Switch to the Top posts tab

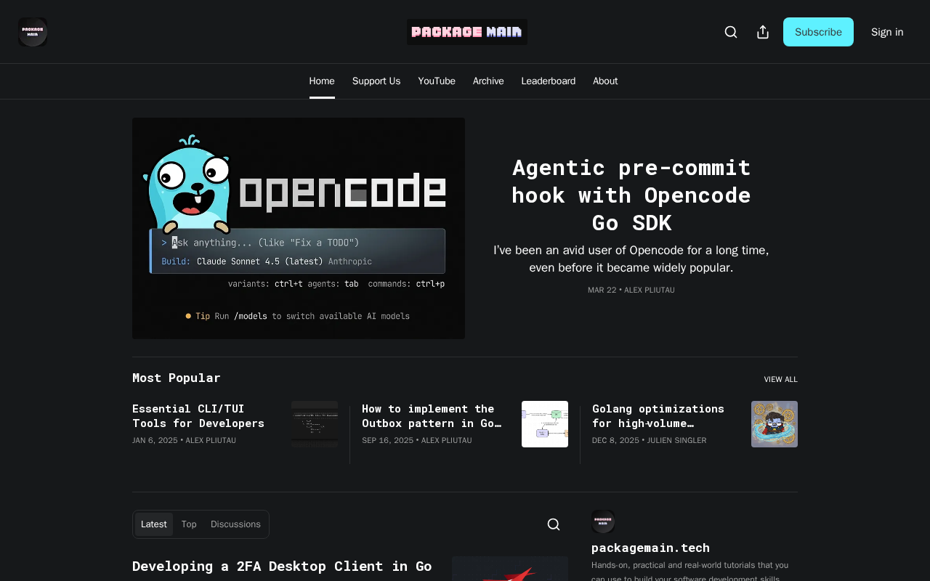[189, 524]
